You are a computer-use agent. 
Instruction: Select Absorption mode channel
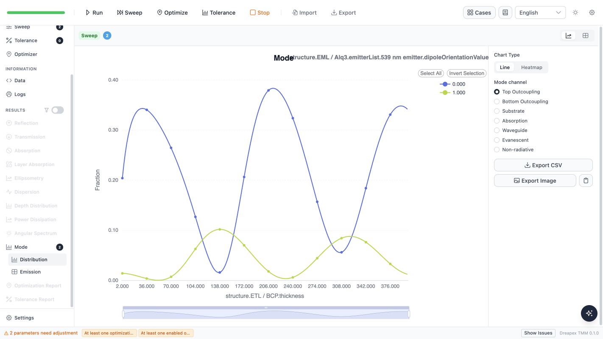pos(511,121)
